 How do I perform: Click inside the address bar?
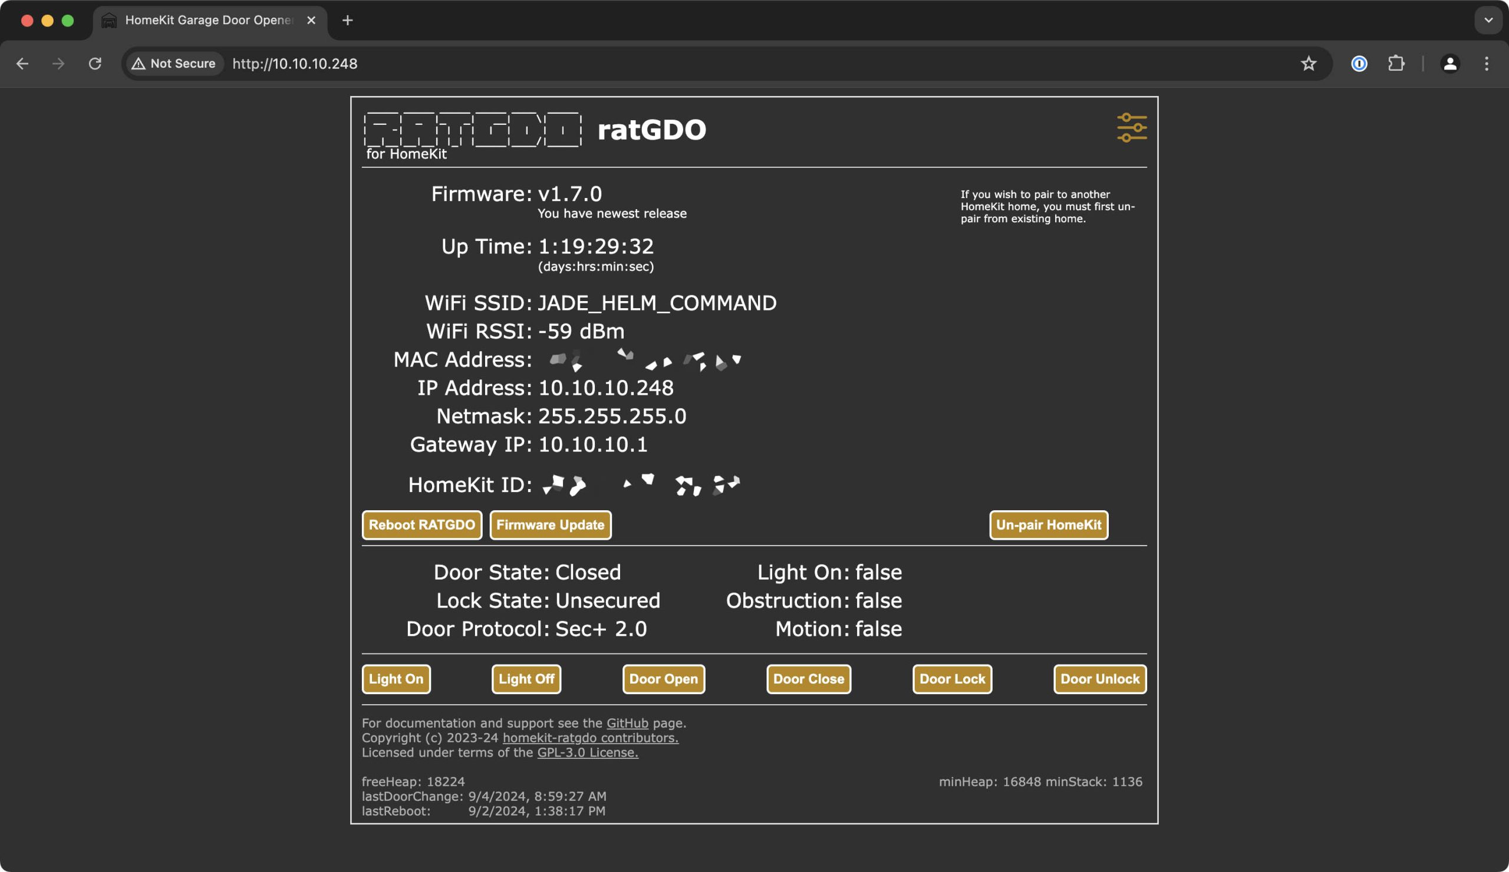click(x=419, y=64)
